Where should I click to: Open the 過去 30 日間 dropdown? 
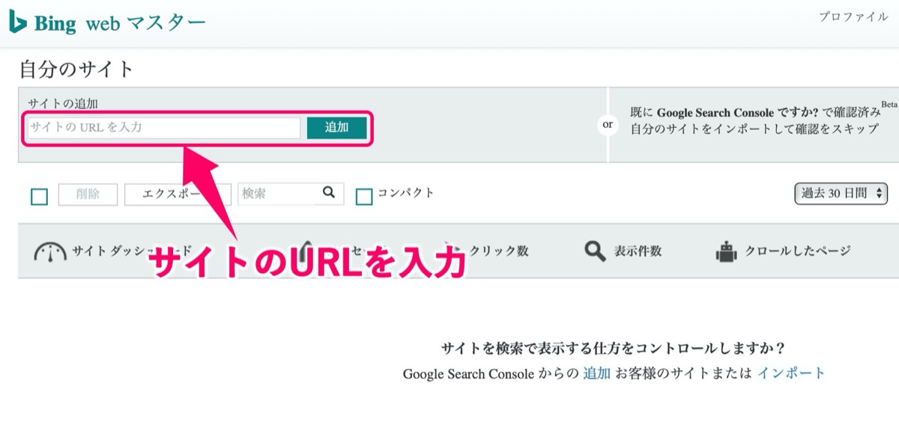(x=841, y=193)
